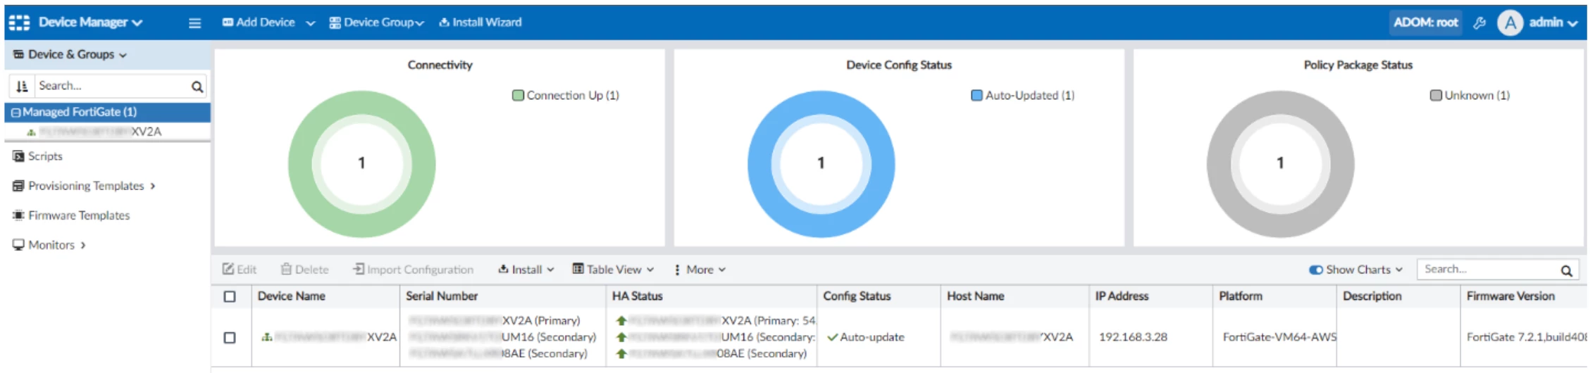Click the Scripts icon
This screenshot has height=373, width=1595.
tap(18, 156)
